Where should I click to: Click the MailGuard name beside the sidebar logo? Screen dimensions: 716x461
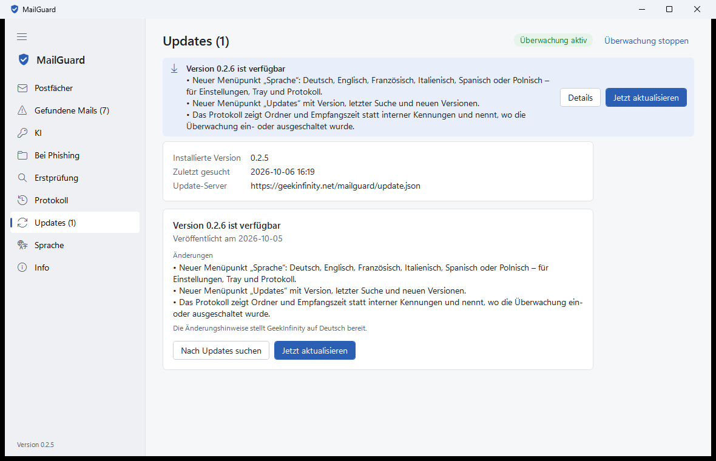tap(61, 60)
